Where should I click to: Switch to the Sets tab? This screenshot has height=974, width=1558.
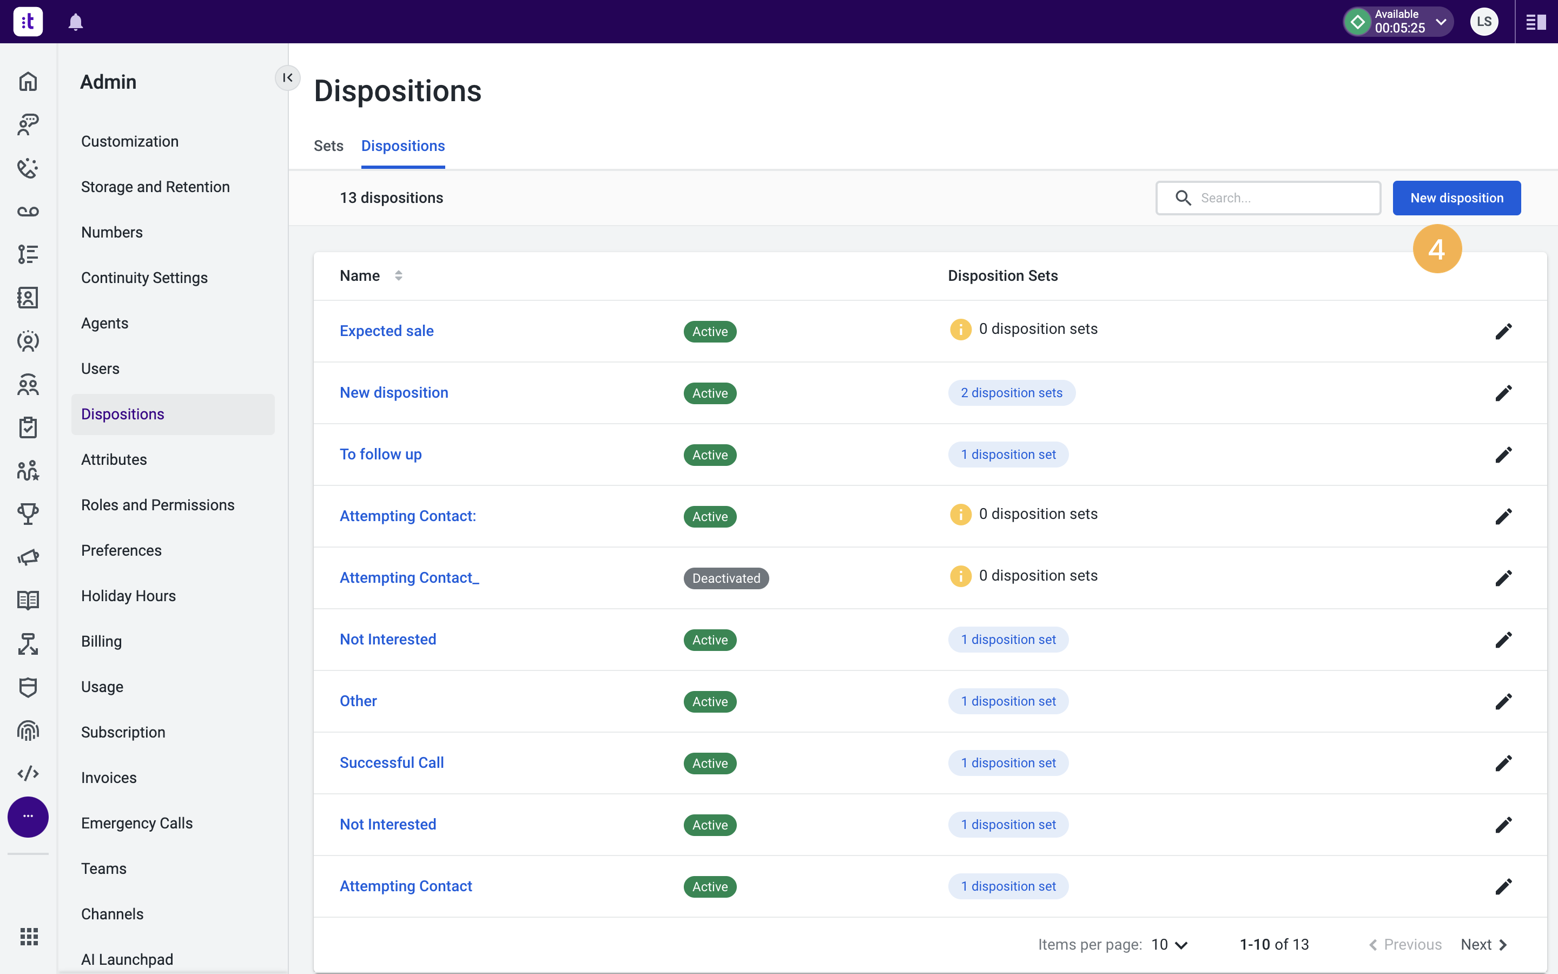[328, 146]
